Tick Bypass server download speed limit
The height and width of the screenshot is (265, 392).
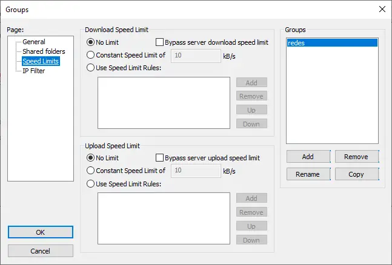pyautogui.click(x=160, y=42)
